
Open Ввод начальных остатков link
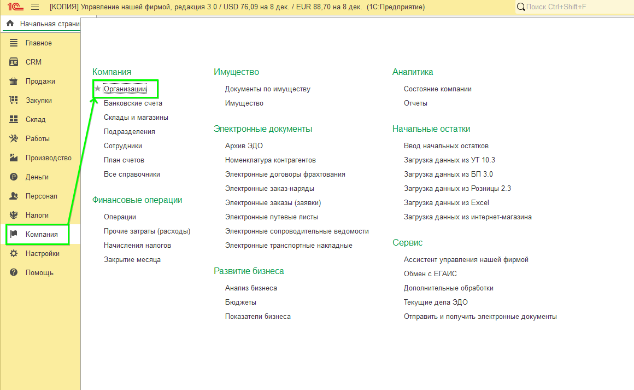point(446,146)
